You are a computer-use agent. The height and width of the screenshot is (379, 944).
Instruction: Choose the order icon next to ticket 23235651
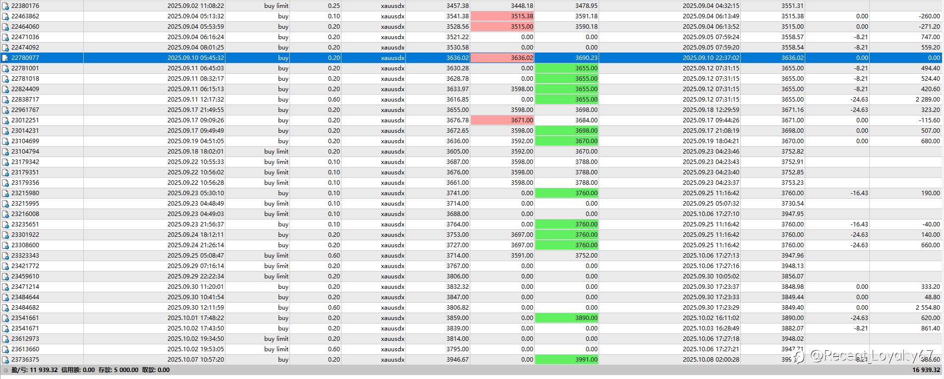(x=5, y=224)
